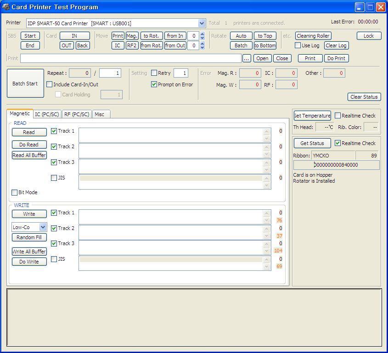Screen dimensions: 388x353
Task: Click the Card OUT button
Action: (67, 45)
